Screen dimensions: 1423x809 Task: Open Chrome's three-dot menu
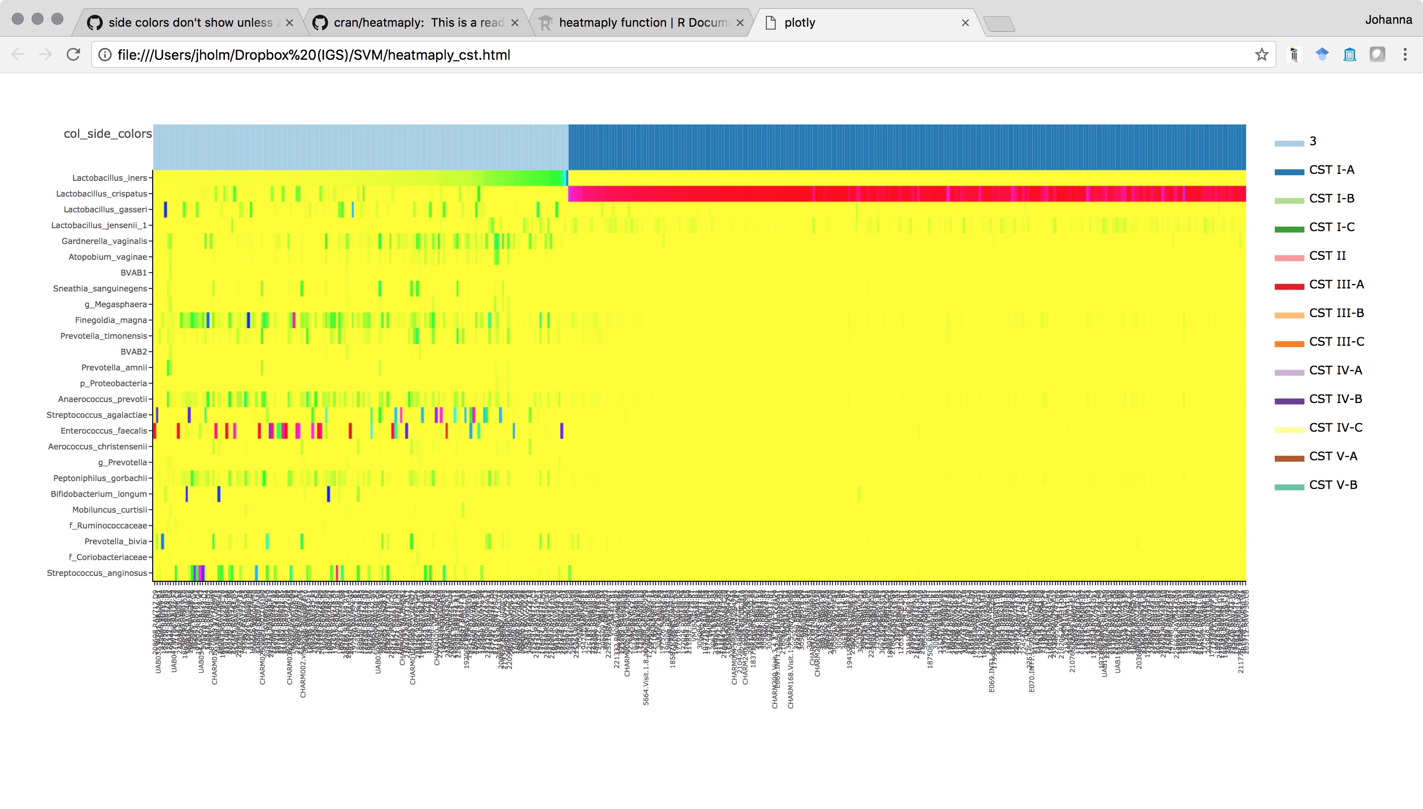[x=1405, y=54]
